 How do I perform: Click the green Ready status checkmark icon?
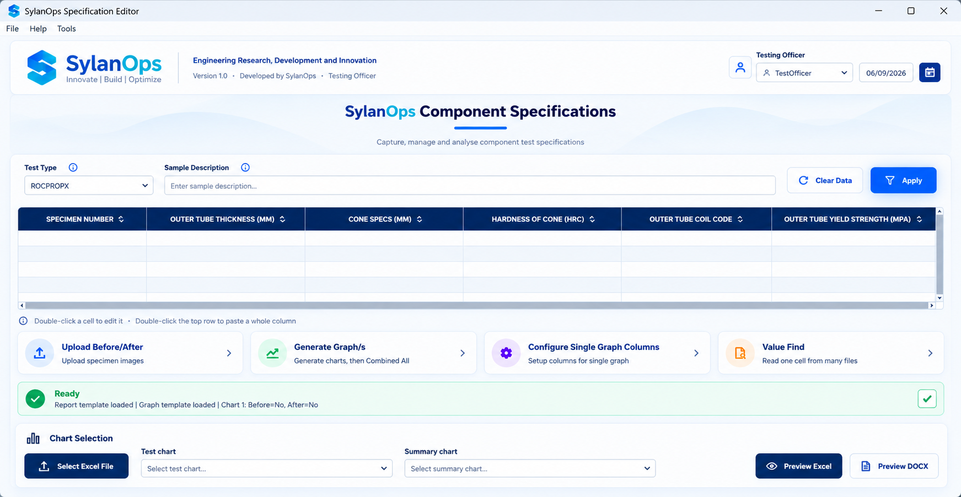35,399
